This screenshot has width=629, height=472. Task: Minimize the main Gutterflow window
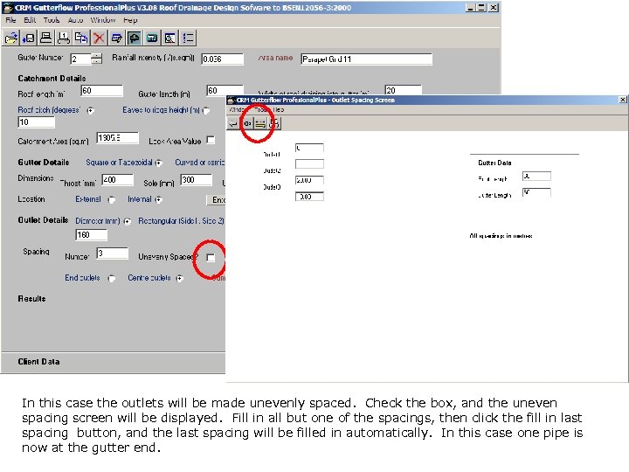point(472,8)
